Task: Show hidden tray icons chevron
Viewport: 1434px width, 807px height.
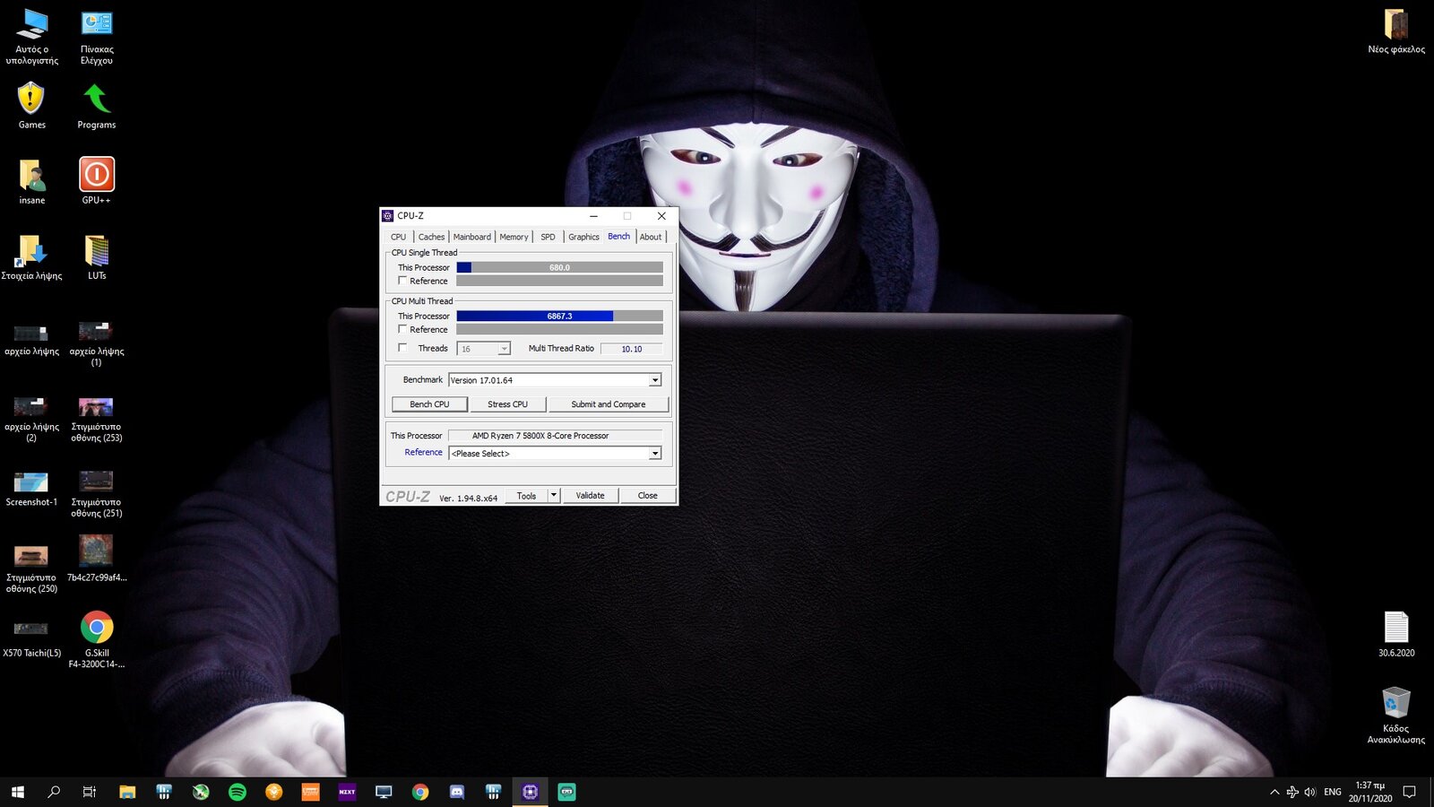Action: point(1274,792)
